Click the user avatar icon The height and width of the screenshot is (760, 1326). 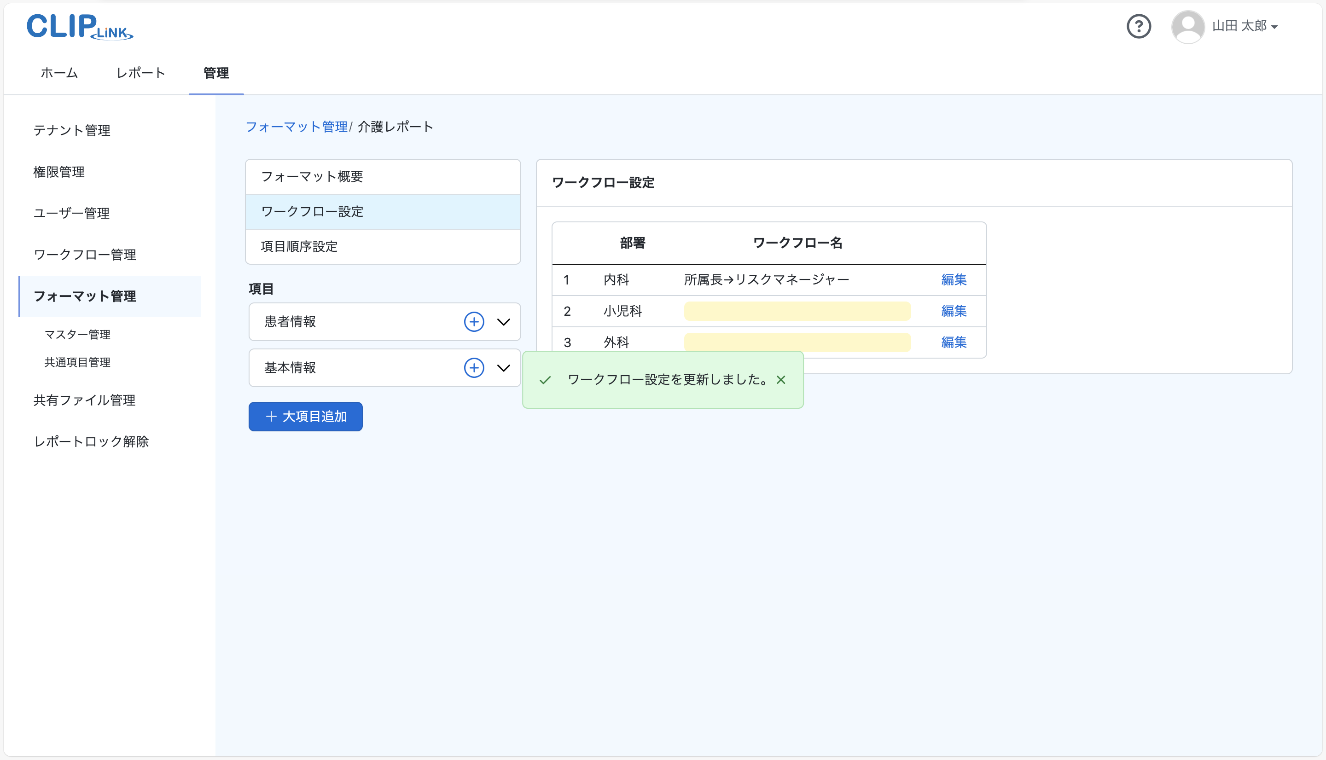click(1188, 26)
